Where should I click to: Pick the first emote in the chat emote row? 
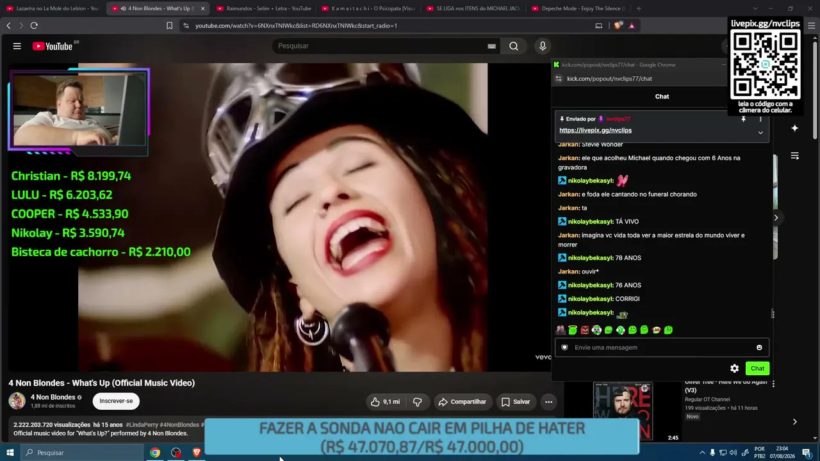[x=561, y=330]
